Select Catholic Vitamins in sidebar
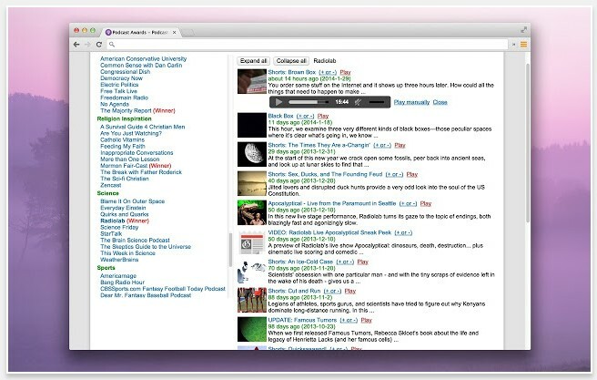The height and width of the screenshot is (380, 597). (x=122, y=139)
